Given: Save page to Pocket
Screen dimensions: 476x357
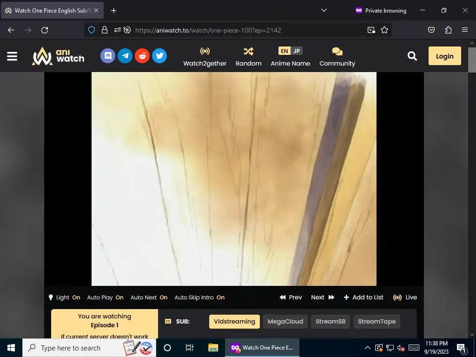Looking at the screenshot, I should point(431,30).
